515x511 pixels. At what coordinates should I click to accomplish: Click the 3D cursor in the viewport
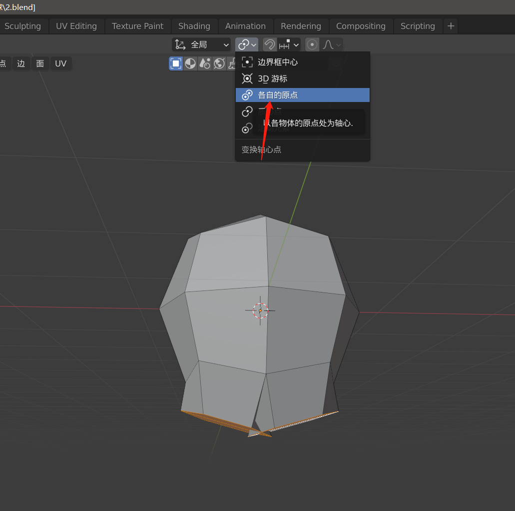tap(260, 310)
